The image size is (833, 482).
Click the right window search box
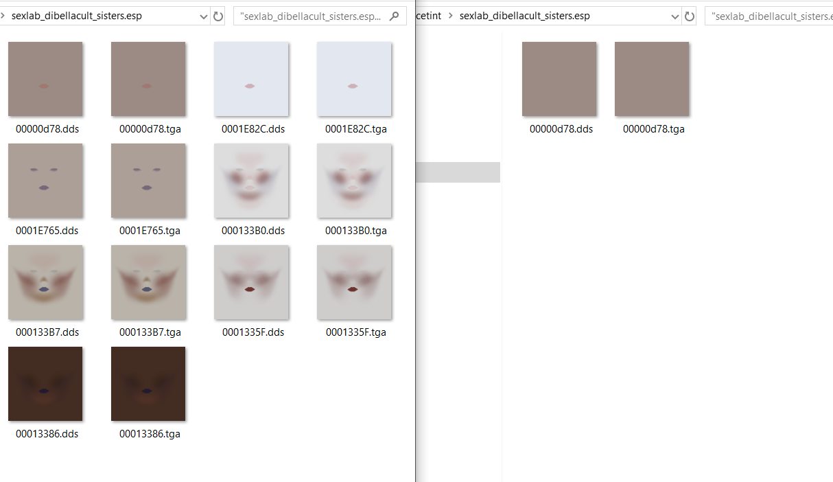pos(769,16)
